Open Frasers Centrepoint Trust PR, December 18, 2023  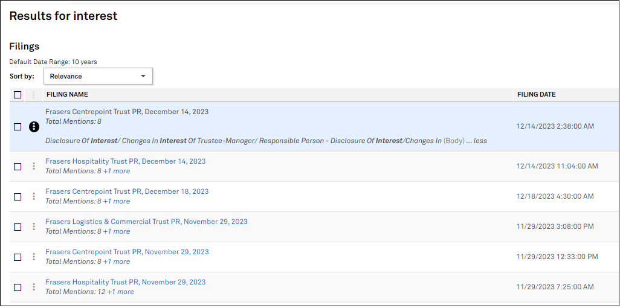127,191
